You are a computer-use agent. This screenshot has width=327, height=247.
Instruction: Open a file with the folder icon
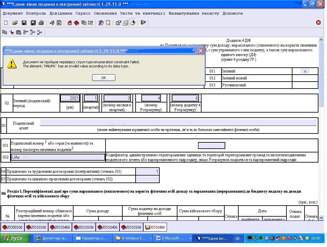pos(15,23)
